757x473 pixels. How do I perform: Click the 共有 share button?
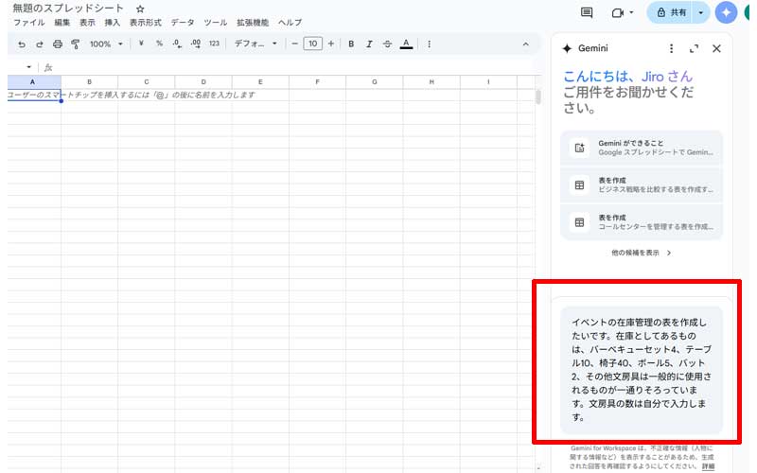click(671, 12)
